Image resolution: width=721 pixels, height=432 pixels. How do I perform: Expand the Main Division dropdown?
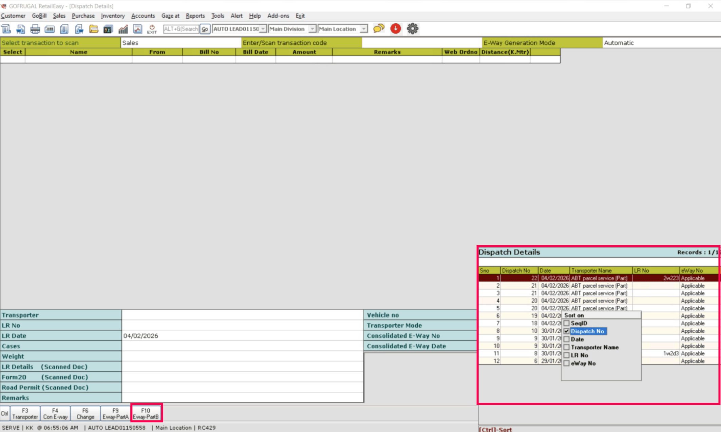312,29
